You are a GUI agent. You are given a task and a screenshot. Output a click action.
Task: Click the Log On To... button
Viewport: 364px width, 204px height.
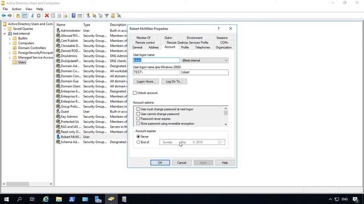[x=174, y=82]
